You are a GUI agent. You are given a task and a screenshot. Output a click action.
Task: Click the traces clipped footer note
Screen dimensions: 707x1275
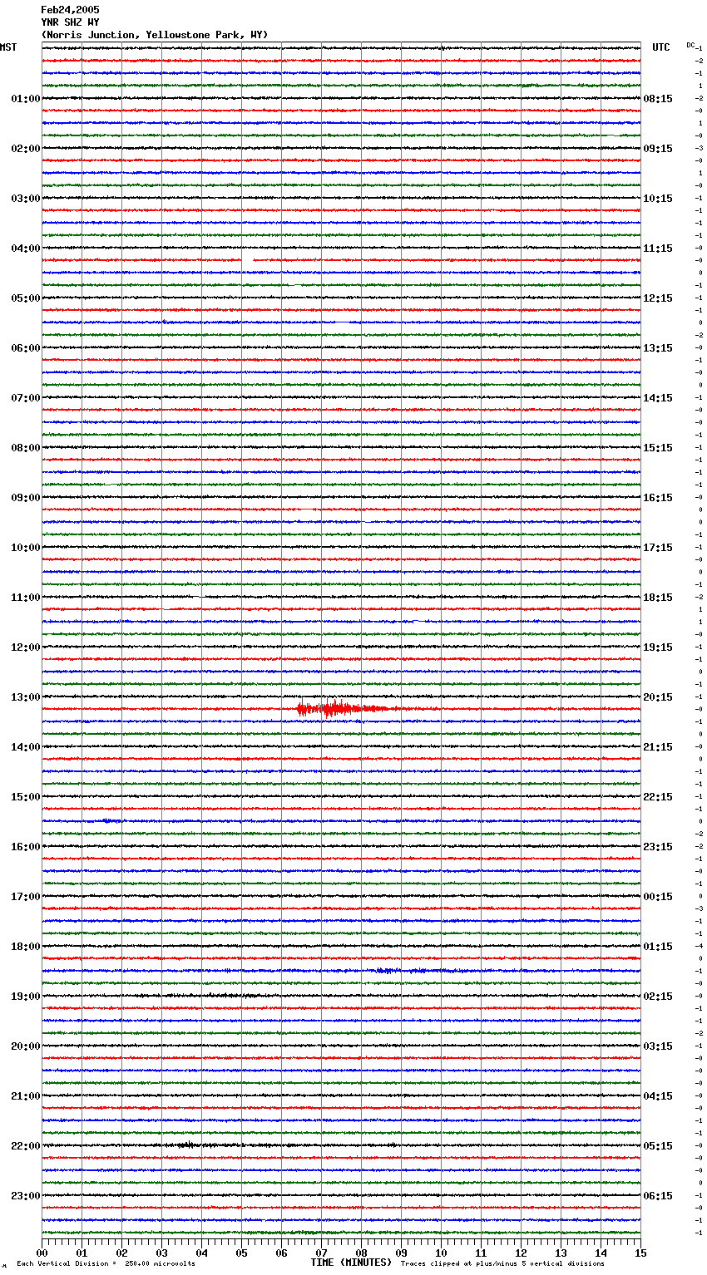(502, 1263)
